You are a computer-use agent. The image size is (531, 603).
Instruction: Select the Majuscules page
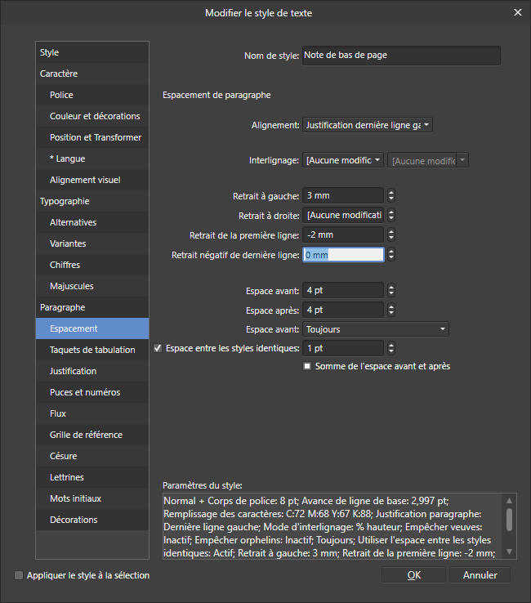pyautogui.click(x=92, y=286)
